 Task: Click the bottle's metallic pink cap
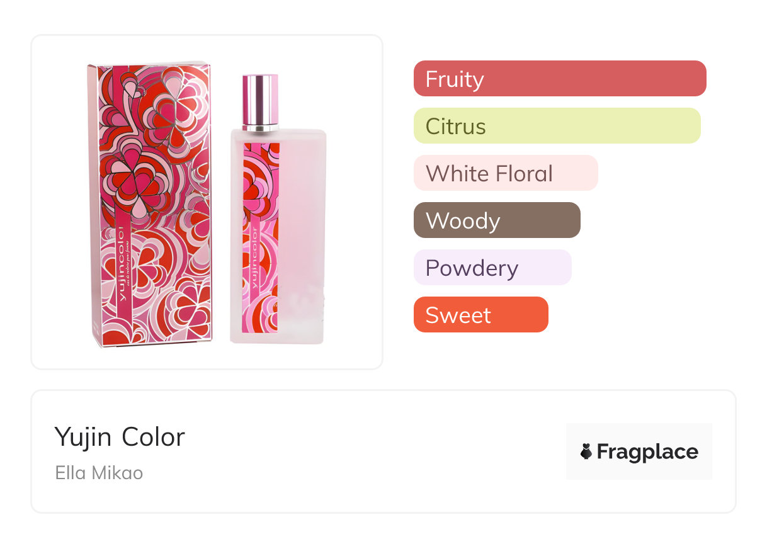click(261, 98)
